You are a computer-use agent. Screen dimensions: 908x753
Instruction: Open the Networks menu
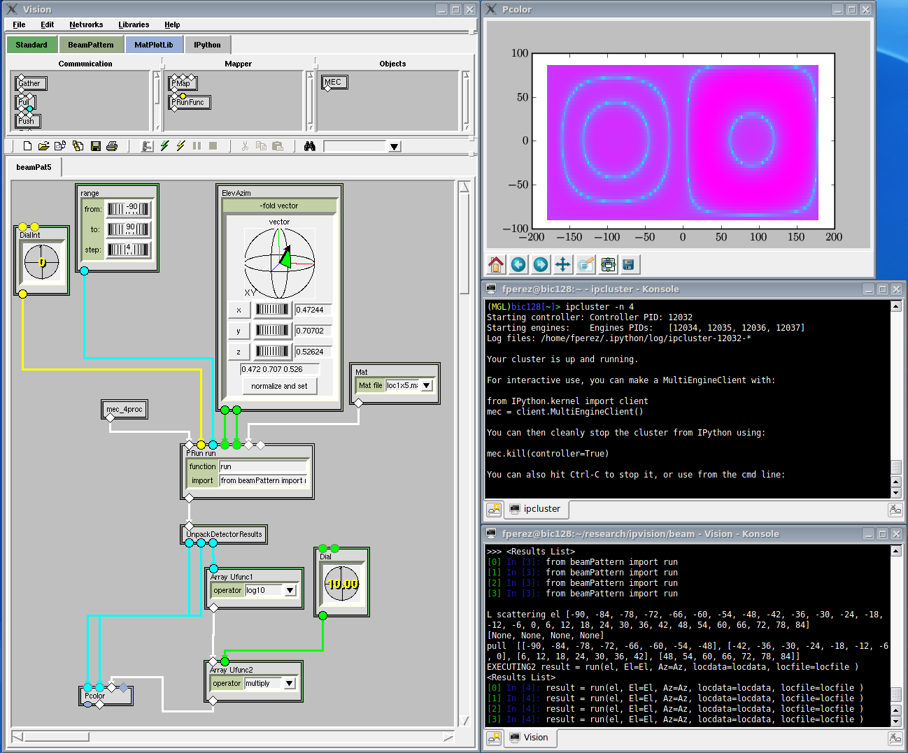[x=86, y=24]
